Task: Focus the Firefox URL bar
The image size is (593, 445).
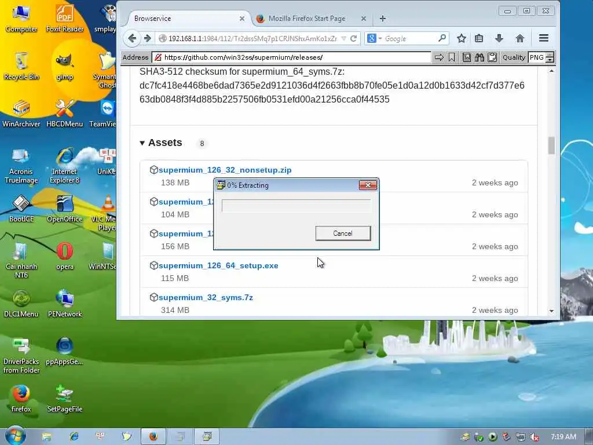Action: tap(252, 39)
